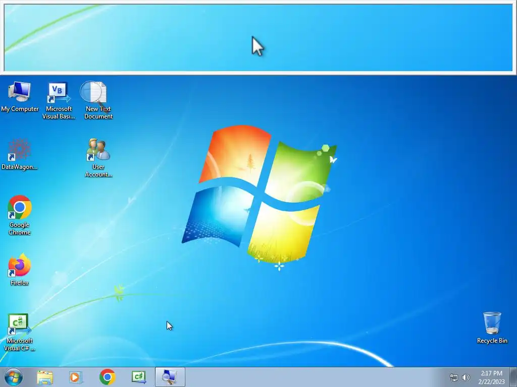Viewport: 517px width, 387px height.
Task: Open the network status tray icon
Action: (x=454, y=377)
